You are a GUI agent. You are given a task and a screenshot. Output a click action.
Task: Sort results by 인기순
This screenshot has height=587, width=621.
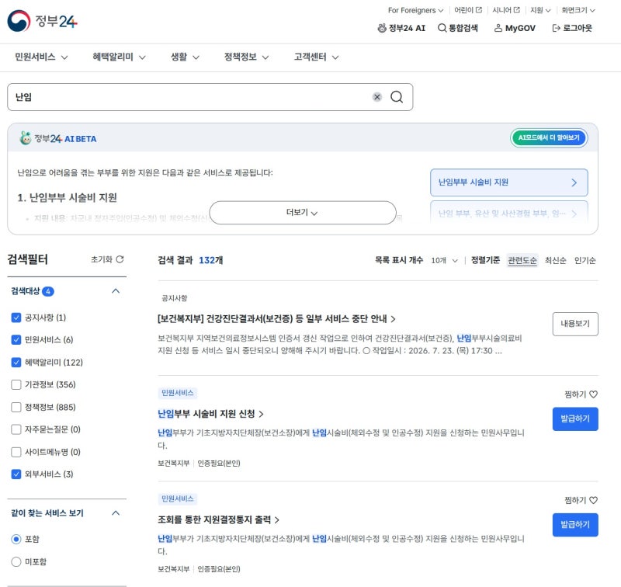click(x=585, y=260)
